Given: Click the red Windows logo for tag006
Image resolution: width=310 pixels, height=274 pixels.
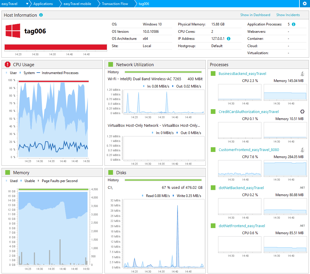Looking at the screenshot, I should click(x=13, y=31).
